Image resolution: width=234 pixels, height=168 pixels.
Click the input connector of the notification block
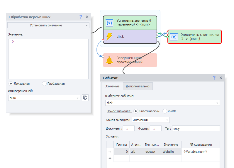tap(103, 57)
